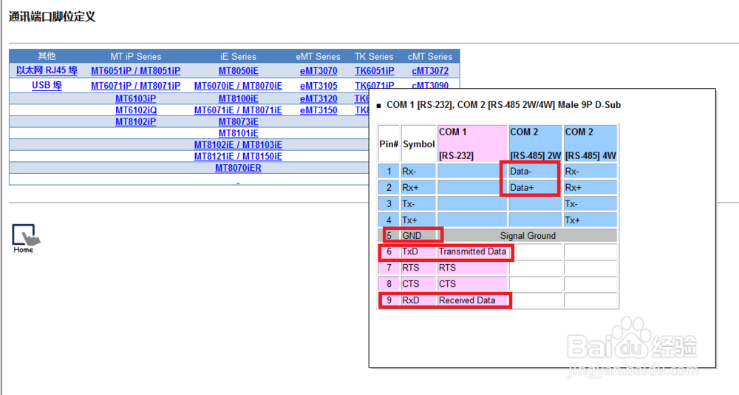Open the MT6071iP / MT8071iP link
739x395 pixels.
click(136, 86)
